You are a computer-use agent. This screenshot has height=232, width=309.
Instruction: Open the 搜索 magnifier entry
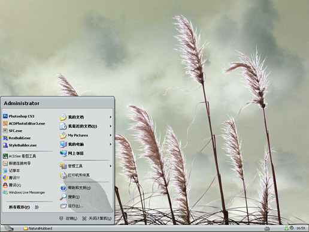63,197
